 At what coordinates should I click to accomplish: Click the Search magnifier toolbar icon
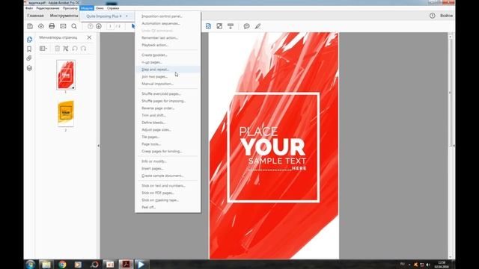point(74,26)
